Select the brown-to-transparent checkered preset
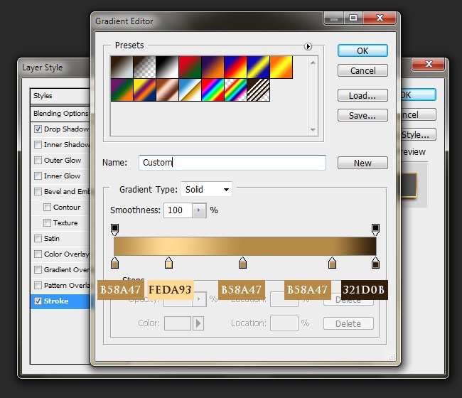The width and height of the screenshot is (462, 398). 144,68
